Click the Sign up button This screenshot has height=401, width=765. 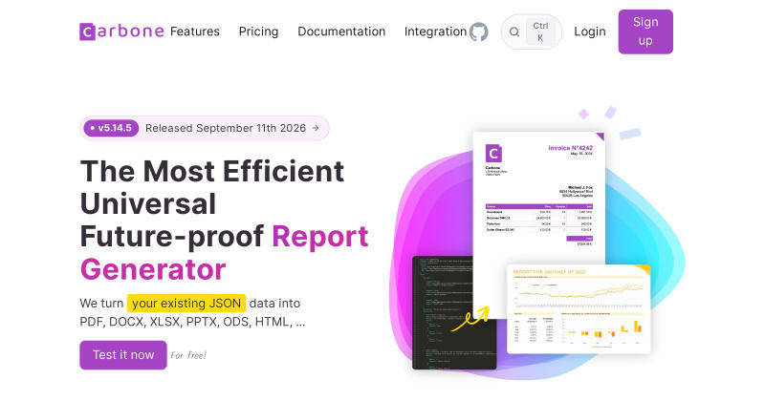(645, 32)
